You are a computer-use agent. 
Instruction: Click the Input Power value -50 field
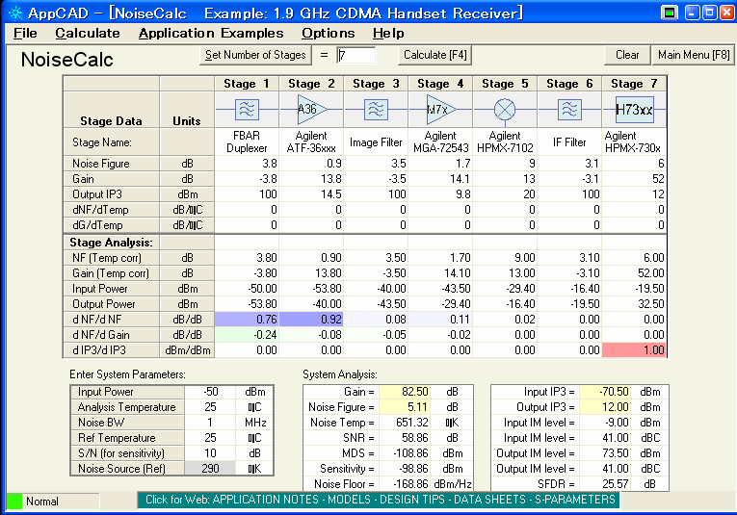(210, 392)
